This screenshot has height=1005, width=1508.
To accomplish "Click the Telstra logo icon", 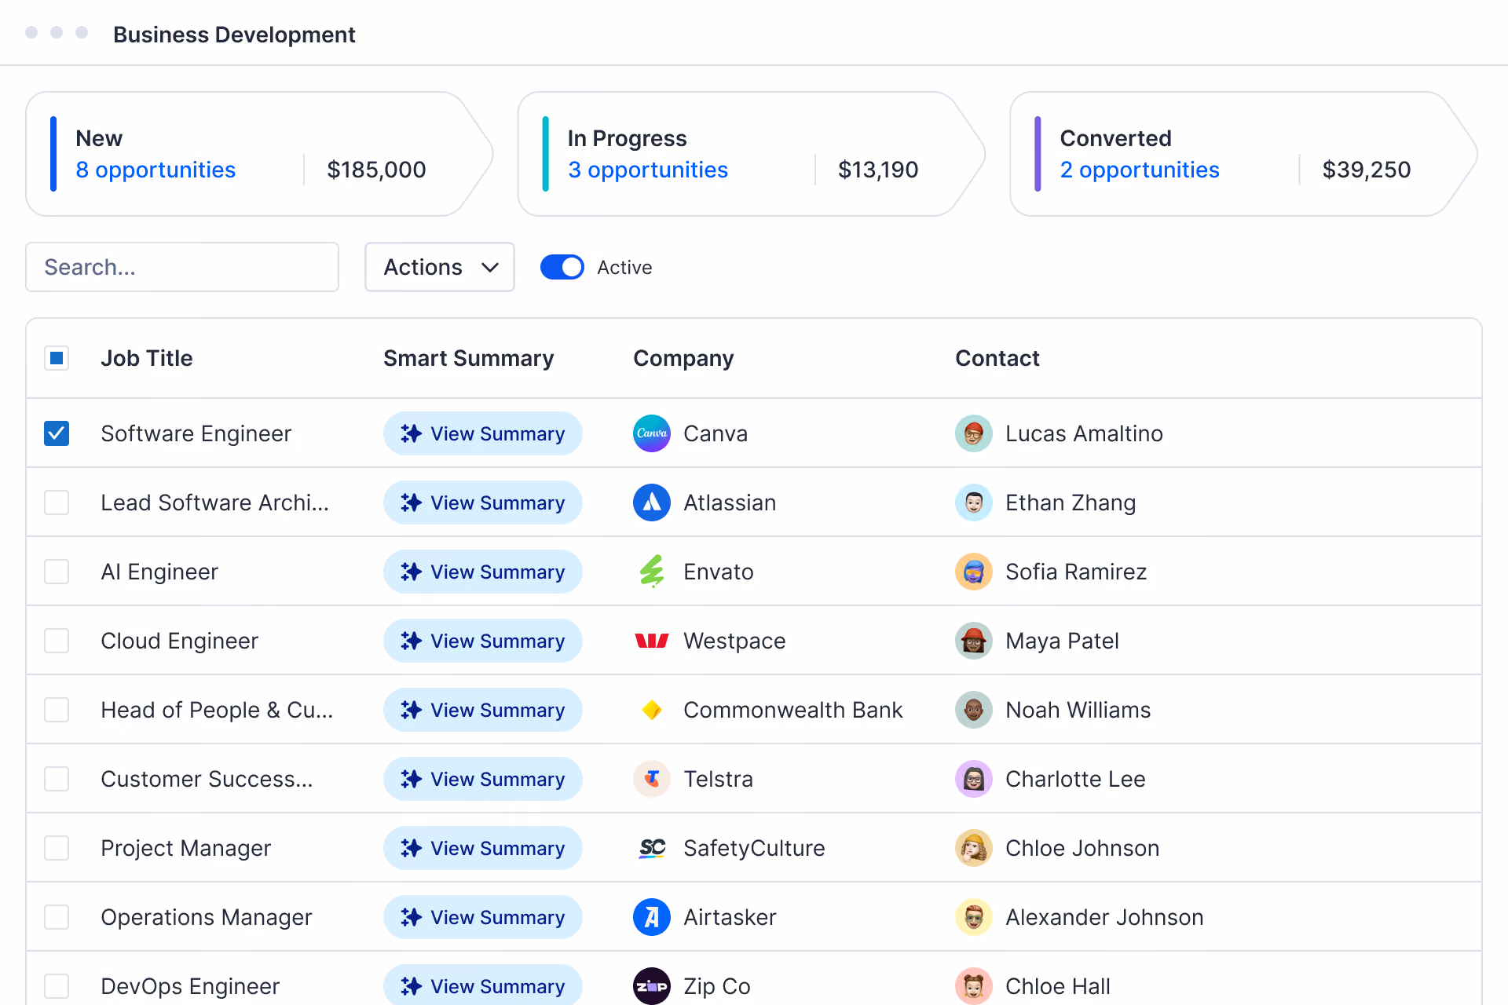I will 652,779.
